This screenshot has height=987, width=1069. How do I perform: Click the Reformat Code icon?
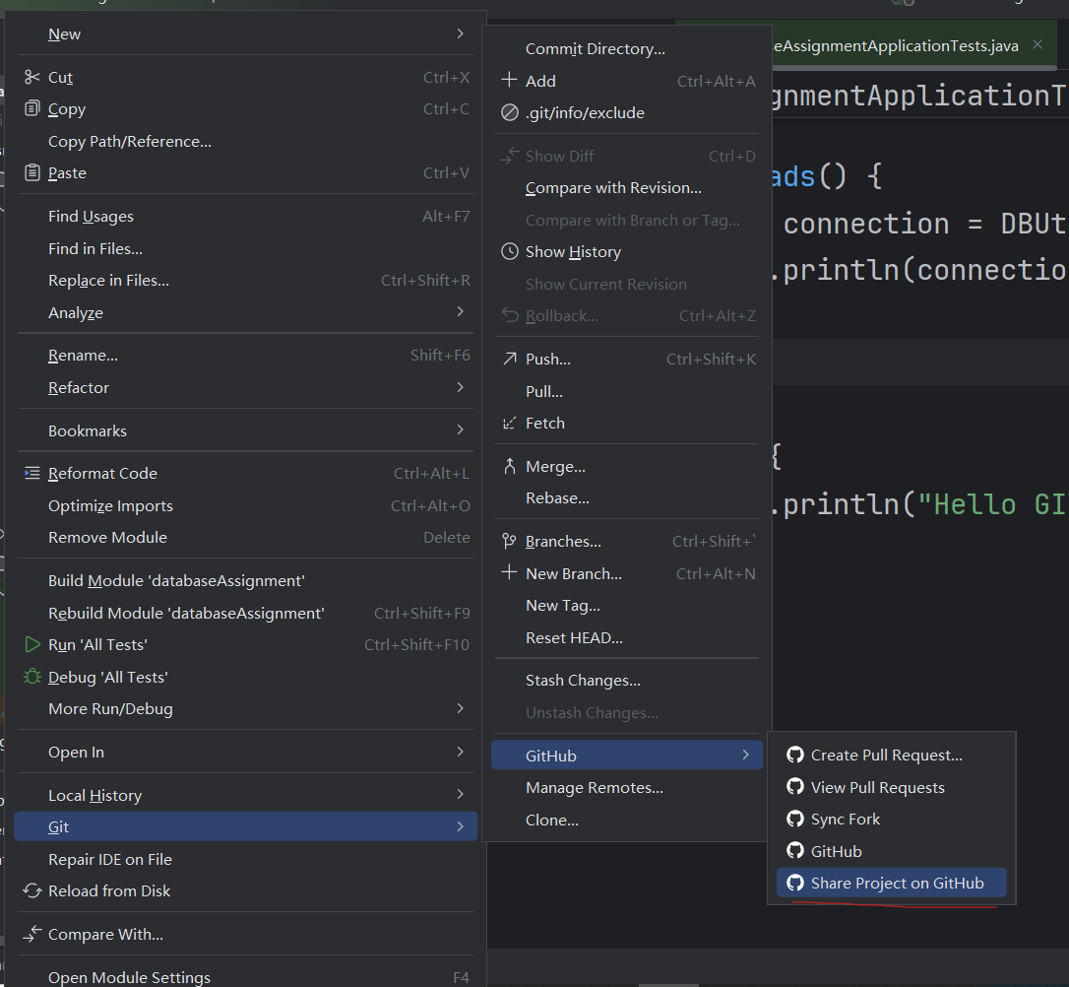(32, 474)
